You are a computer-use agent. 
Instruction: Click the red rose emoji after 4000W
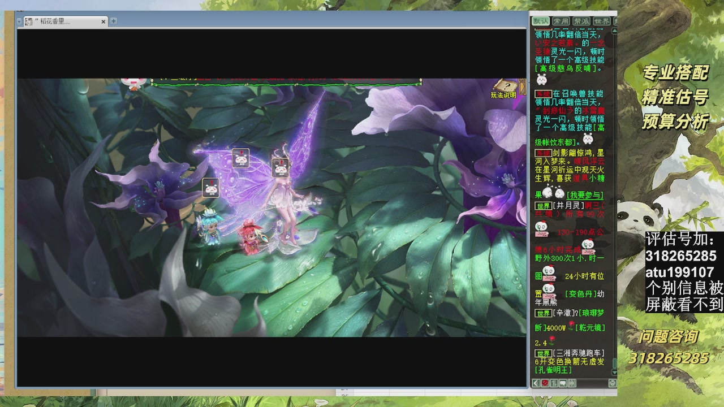pos(571,326)
